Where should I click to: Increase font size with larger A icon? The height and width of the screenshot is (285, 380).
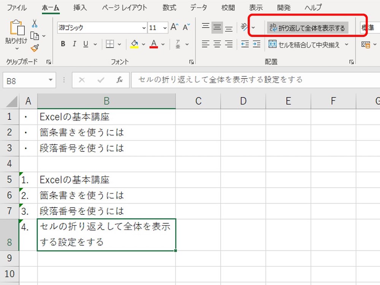pos(174,27)
